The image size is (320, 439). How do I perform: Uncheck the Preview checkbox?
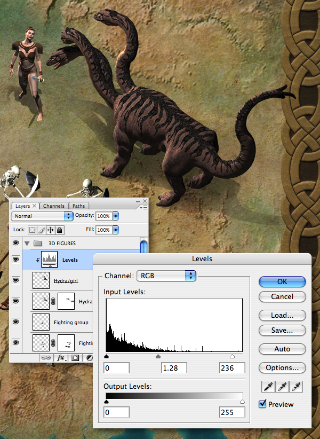262,404
